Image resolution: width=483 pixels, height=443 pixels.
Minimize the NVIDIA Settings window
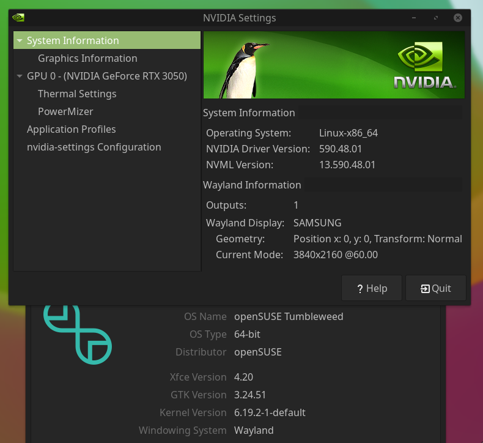[x=413, y=18]
